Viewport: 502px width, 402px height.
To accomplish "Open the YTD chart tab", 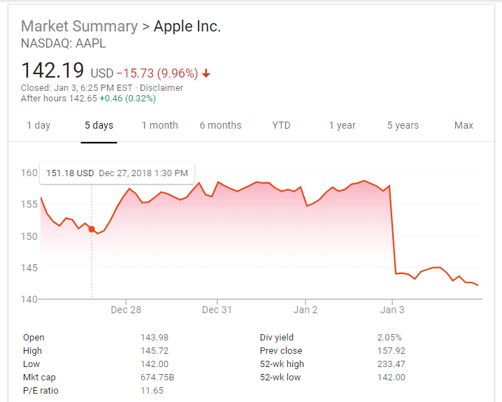I will coord(281,126).
